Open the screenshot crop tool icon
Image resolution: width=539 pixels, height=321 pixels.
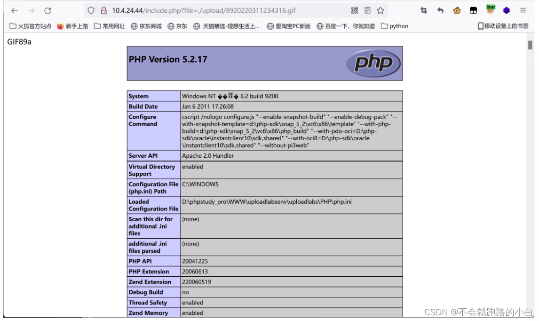(424, 11)
